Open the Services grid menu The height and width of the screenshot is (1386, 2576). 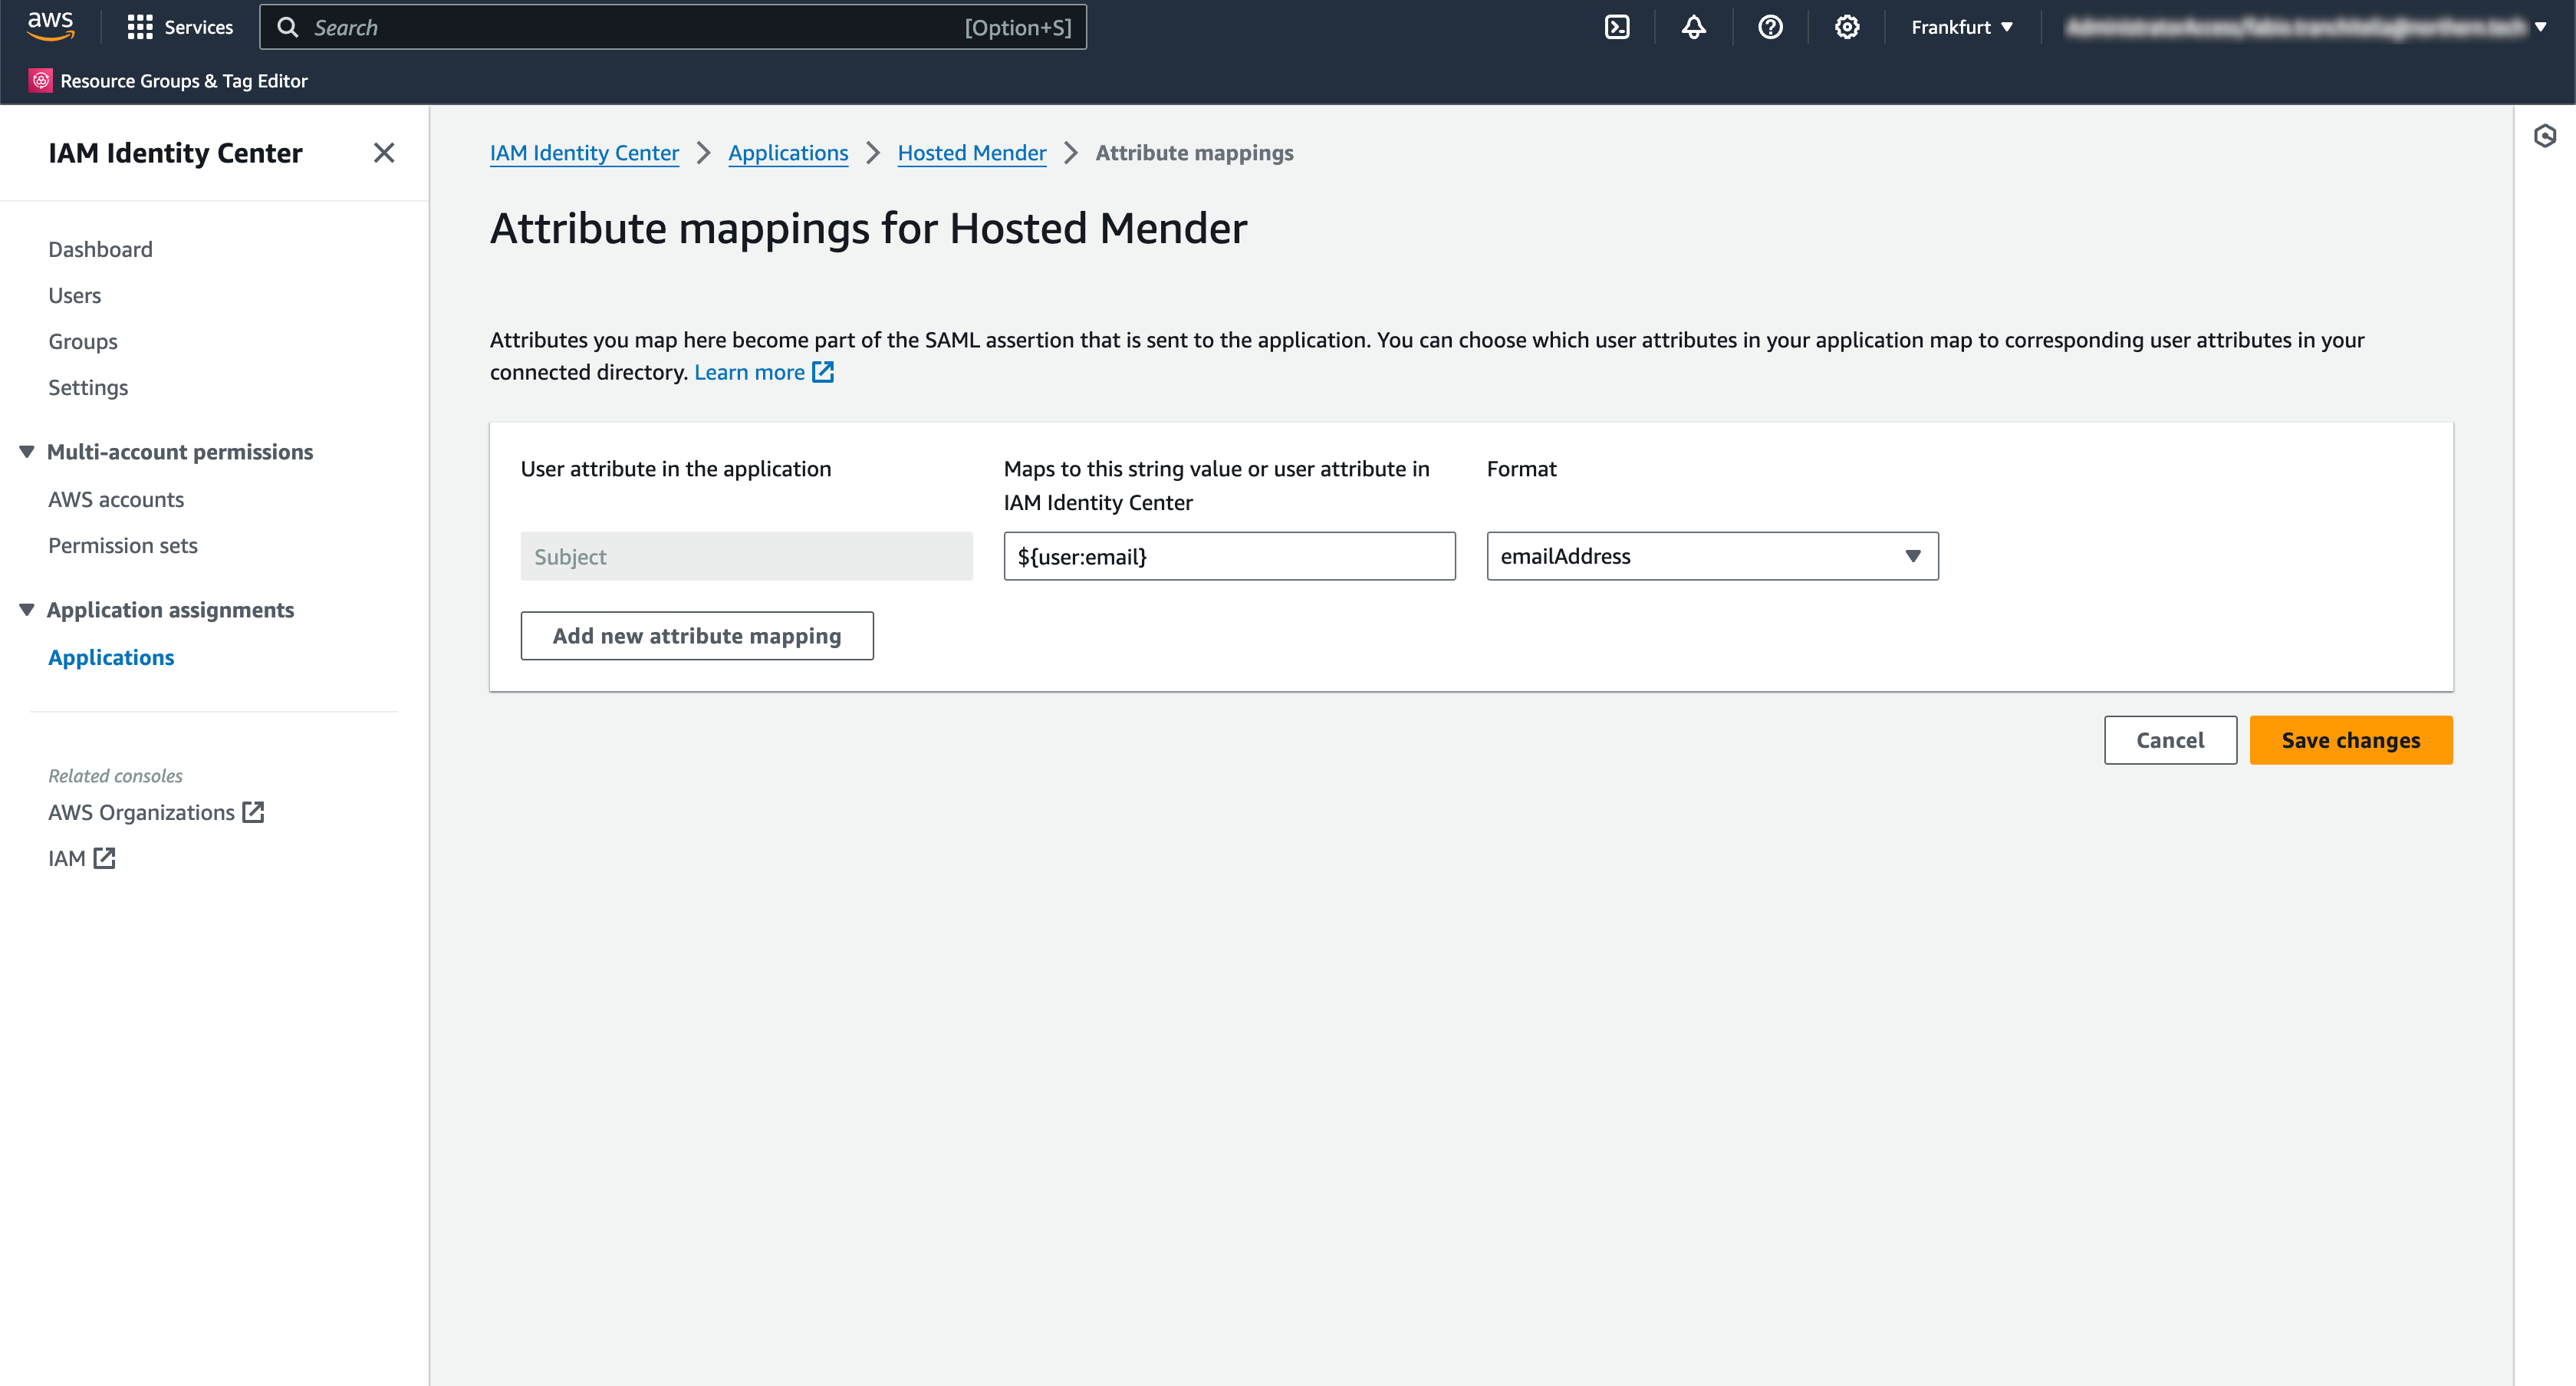[x=179, y=27]
